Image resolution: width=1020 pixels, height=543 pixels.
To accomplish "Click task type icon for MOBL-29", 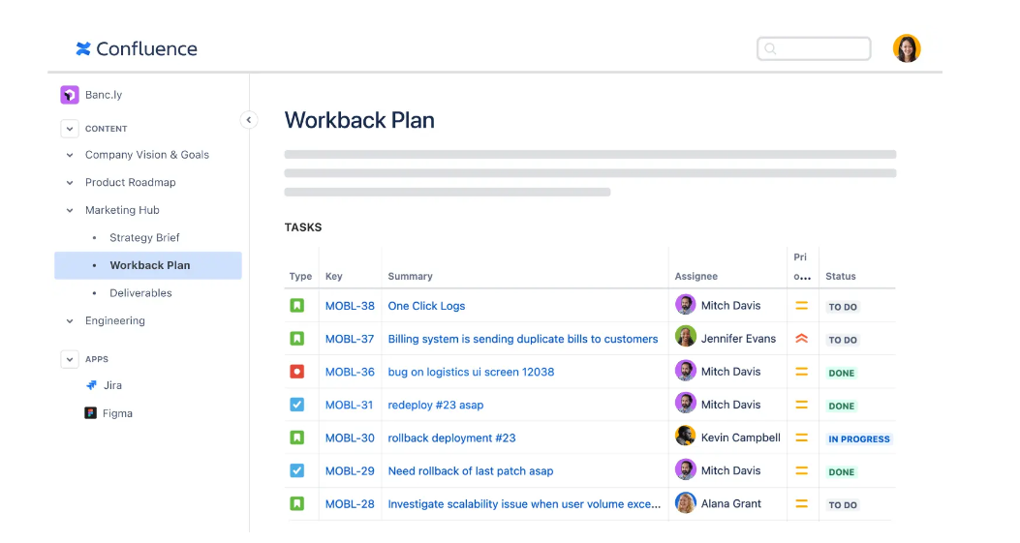I will click(297, 470).
